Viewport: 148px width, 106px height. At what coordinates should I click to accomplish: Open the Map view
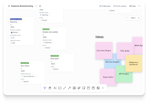click(132, 6)
